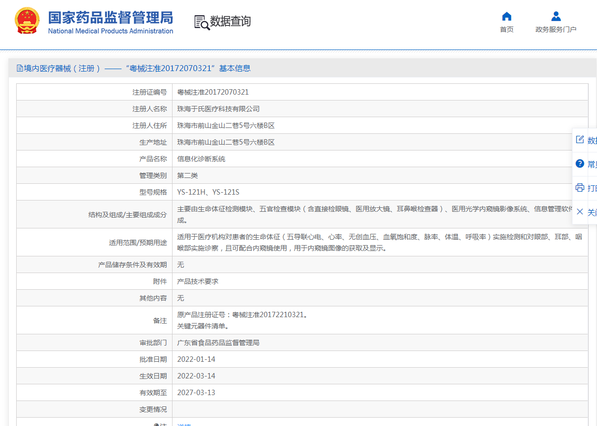
Task: Click the question mark help icon
Action: point(580,164)
